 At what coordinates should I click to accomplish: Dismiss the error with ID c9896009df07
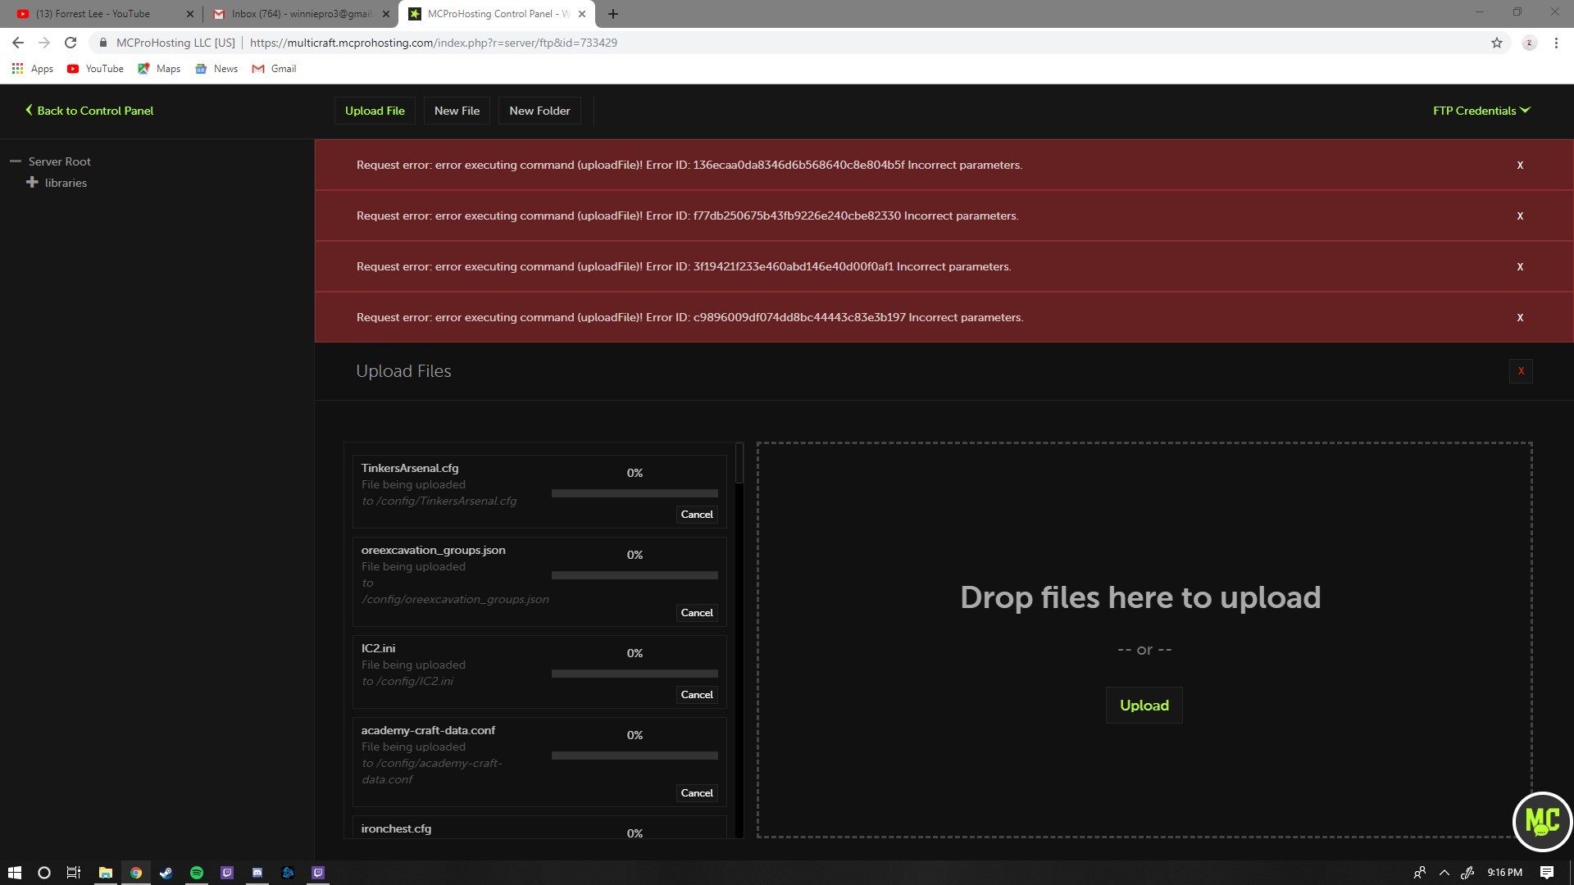click(x=1520, y=318)
